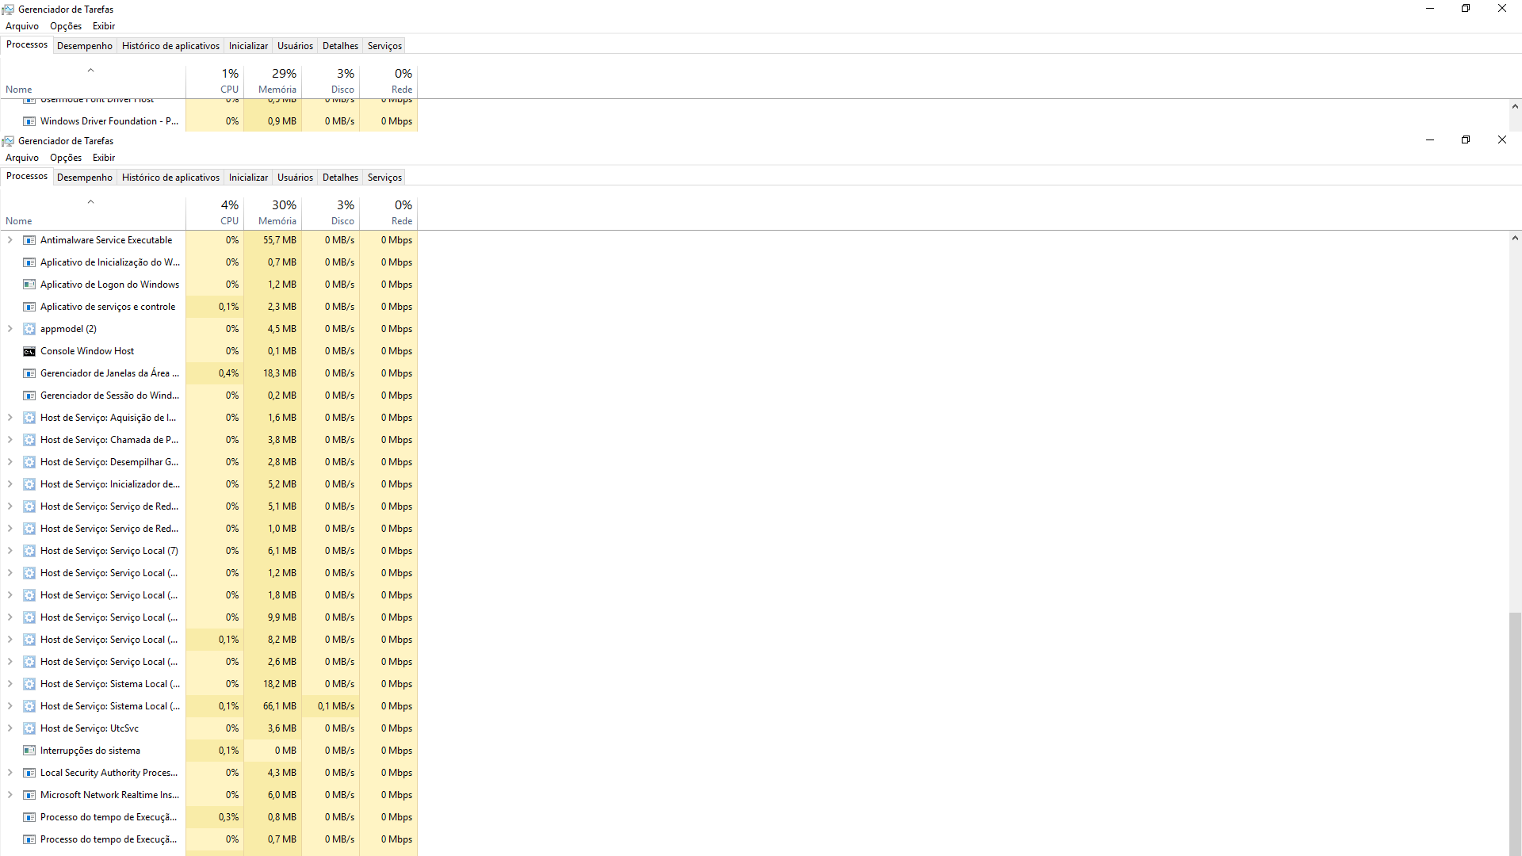Click the Aplicativo de Logon do Windows icon
The height and width of the screenshot is (856, 1522).
(29, 285)
